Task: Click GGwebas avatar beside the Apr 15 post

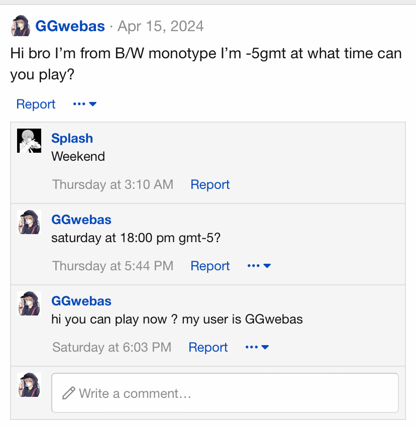Action: 21,26
